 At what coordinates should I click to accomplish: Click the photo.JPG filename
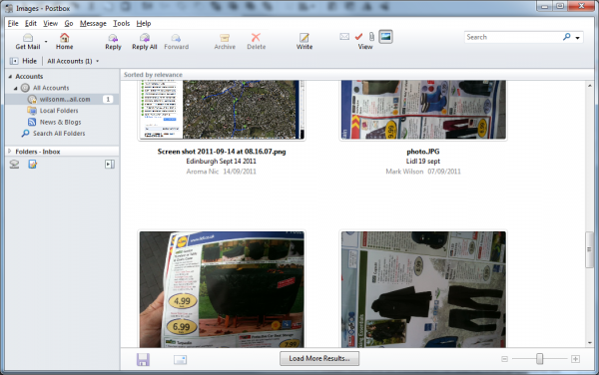point(423,152)
